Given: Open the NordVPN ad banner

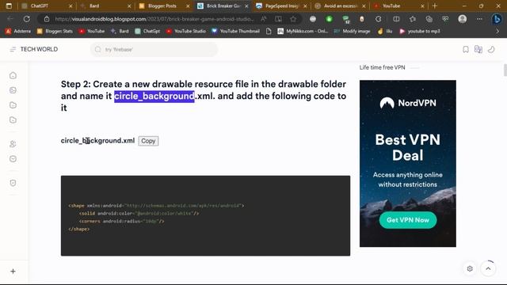Looking at the screenshot, I should pyautogui.click(x=408, y=164).
